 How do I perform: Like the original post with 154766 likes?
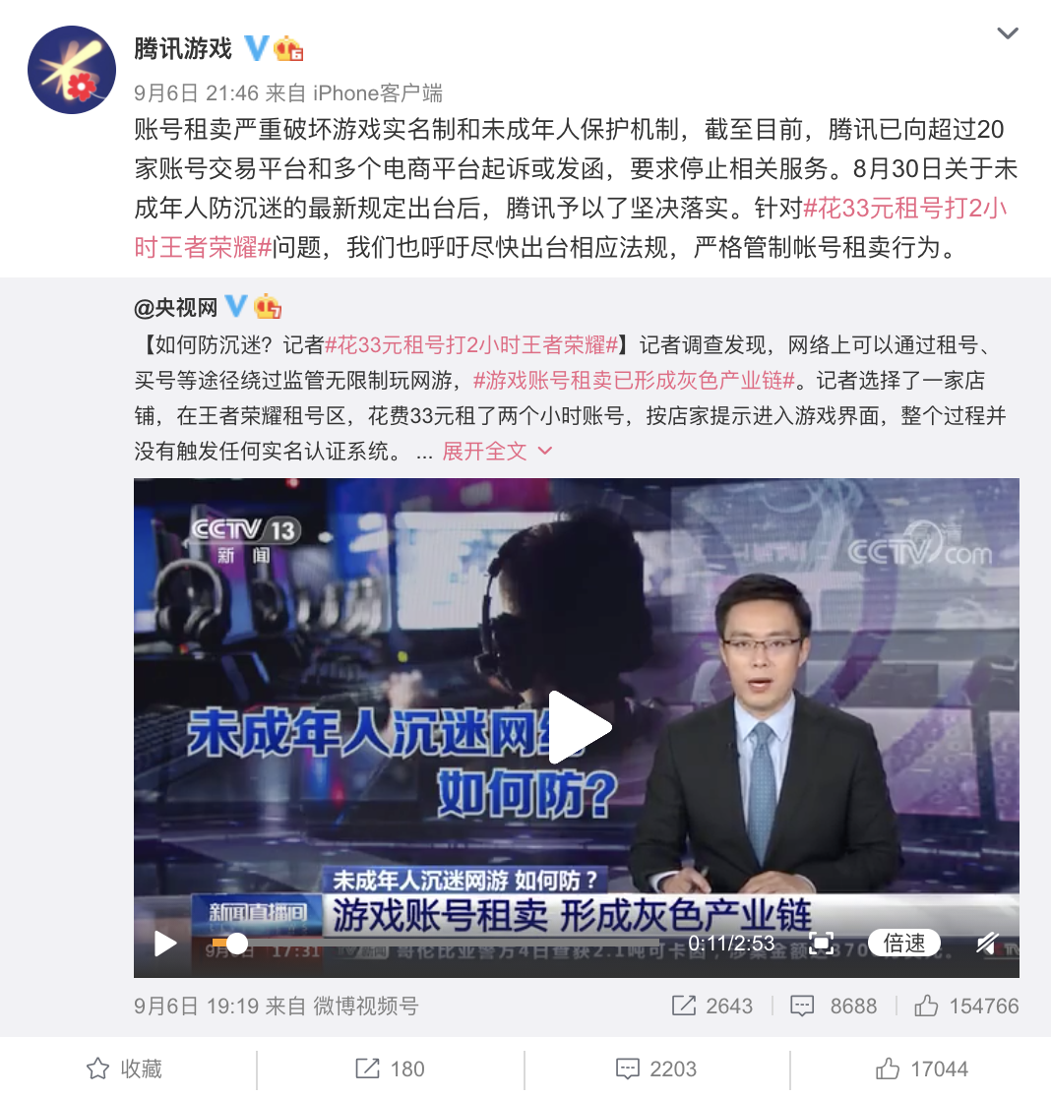pyautogui.click(x=966, y=1006)
